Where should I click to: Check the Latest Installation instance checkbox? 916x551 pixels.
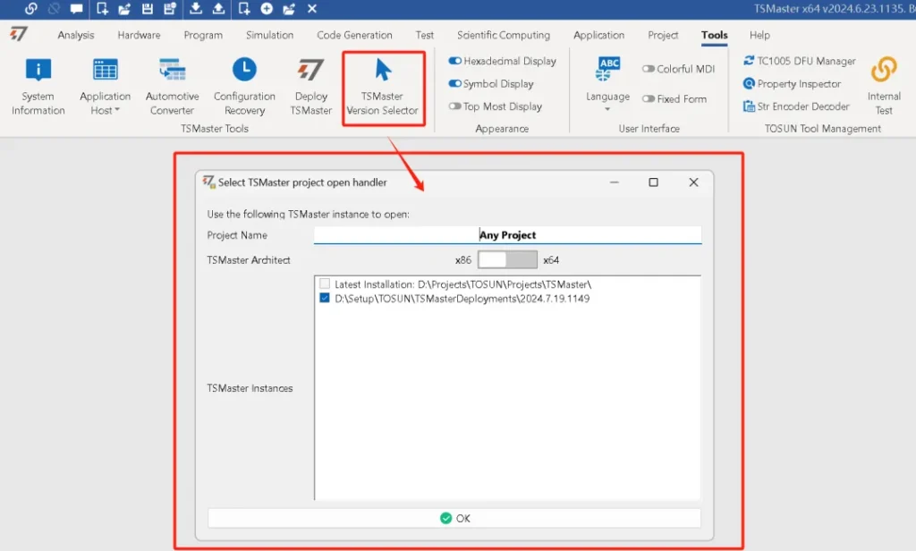(325, 284)
